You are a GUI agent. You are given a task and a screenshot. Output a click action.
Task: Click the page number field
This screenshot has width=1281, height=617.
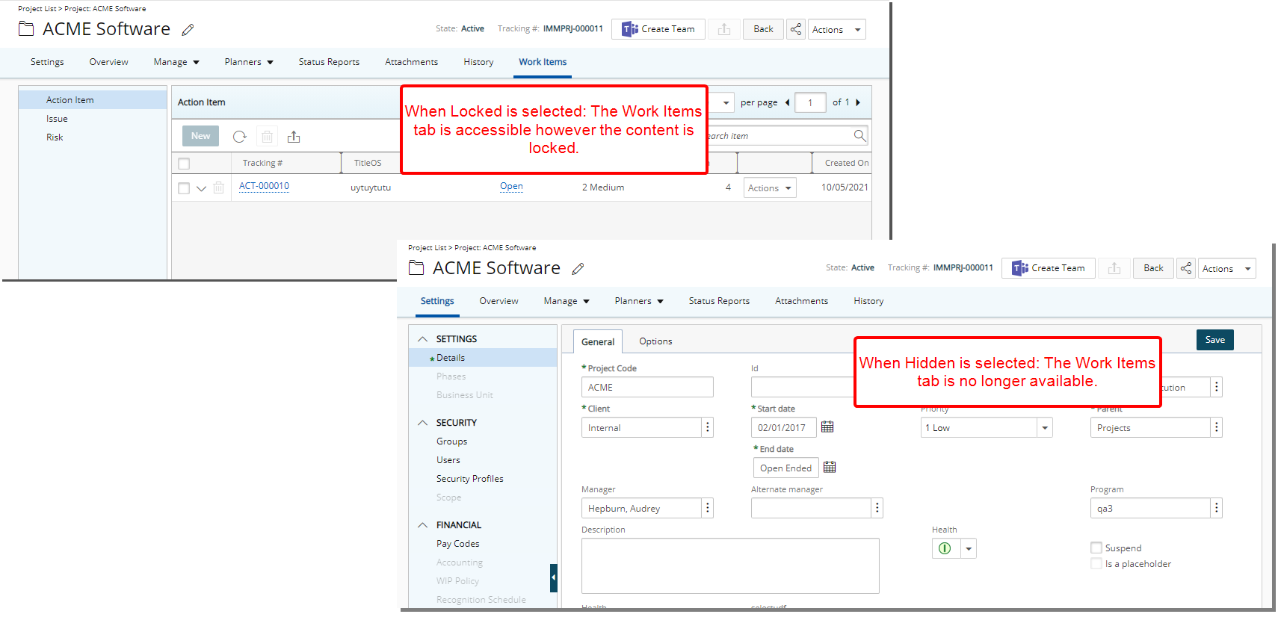coord(810,102)
